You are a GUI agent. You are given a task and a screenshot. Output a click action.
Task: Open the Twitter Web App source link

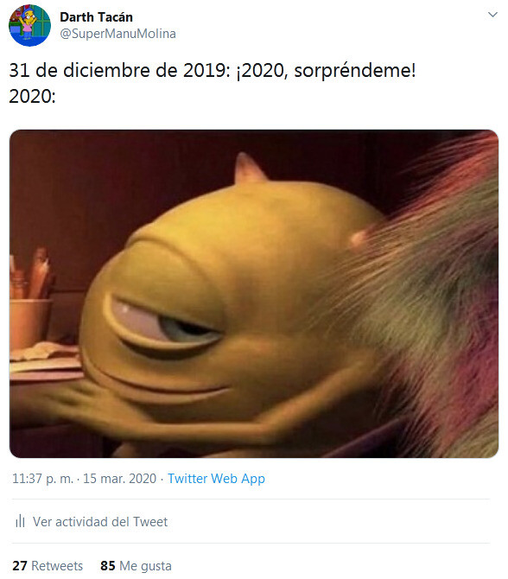point(216,479)
